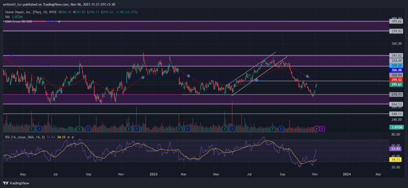Click the purple lightning bolt news marker
Image resolution: width=408 pixels, height=188 pixels.
pyautogui.click(x=317, y=129)
